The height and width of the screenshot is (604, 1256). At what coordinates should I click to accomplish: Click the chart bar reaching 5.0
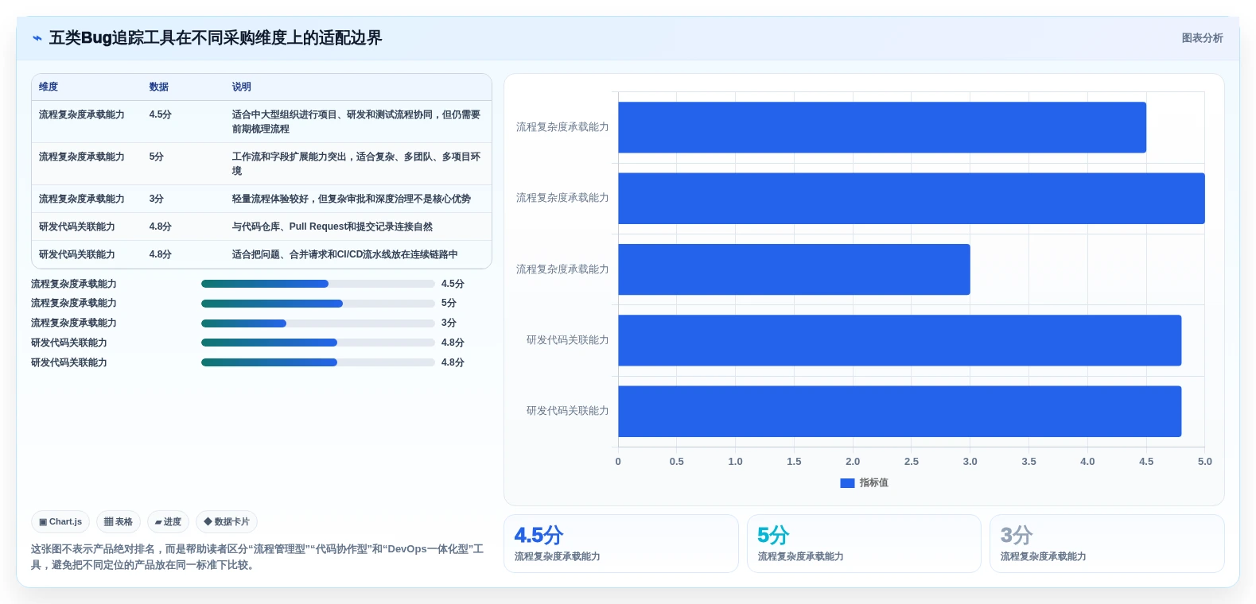[911, 199]
